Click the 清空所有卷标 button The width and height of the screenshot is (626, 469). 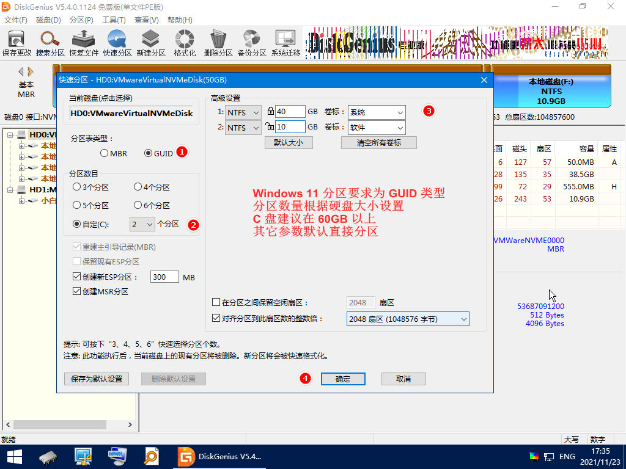[x=378, y=142]
